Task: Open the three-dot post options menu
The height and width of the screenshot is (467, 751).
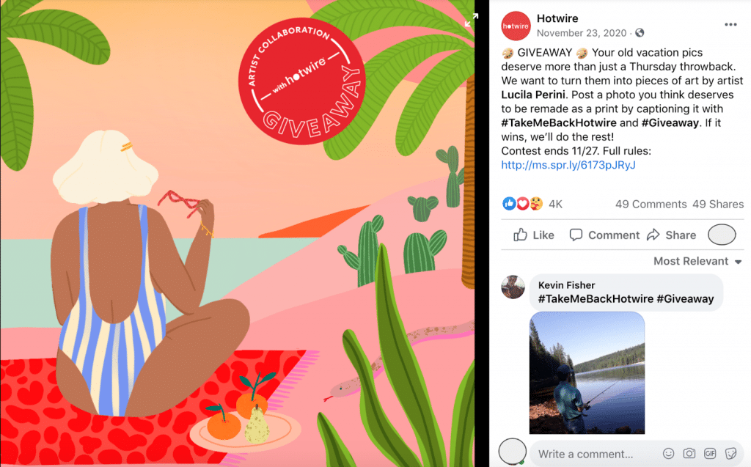Action: coord(730,24)
